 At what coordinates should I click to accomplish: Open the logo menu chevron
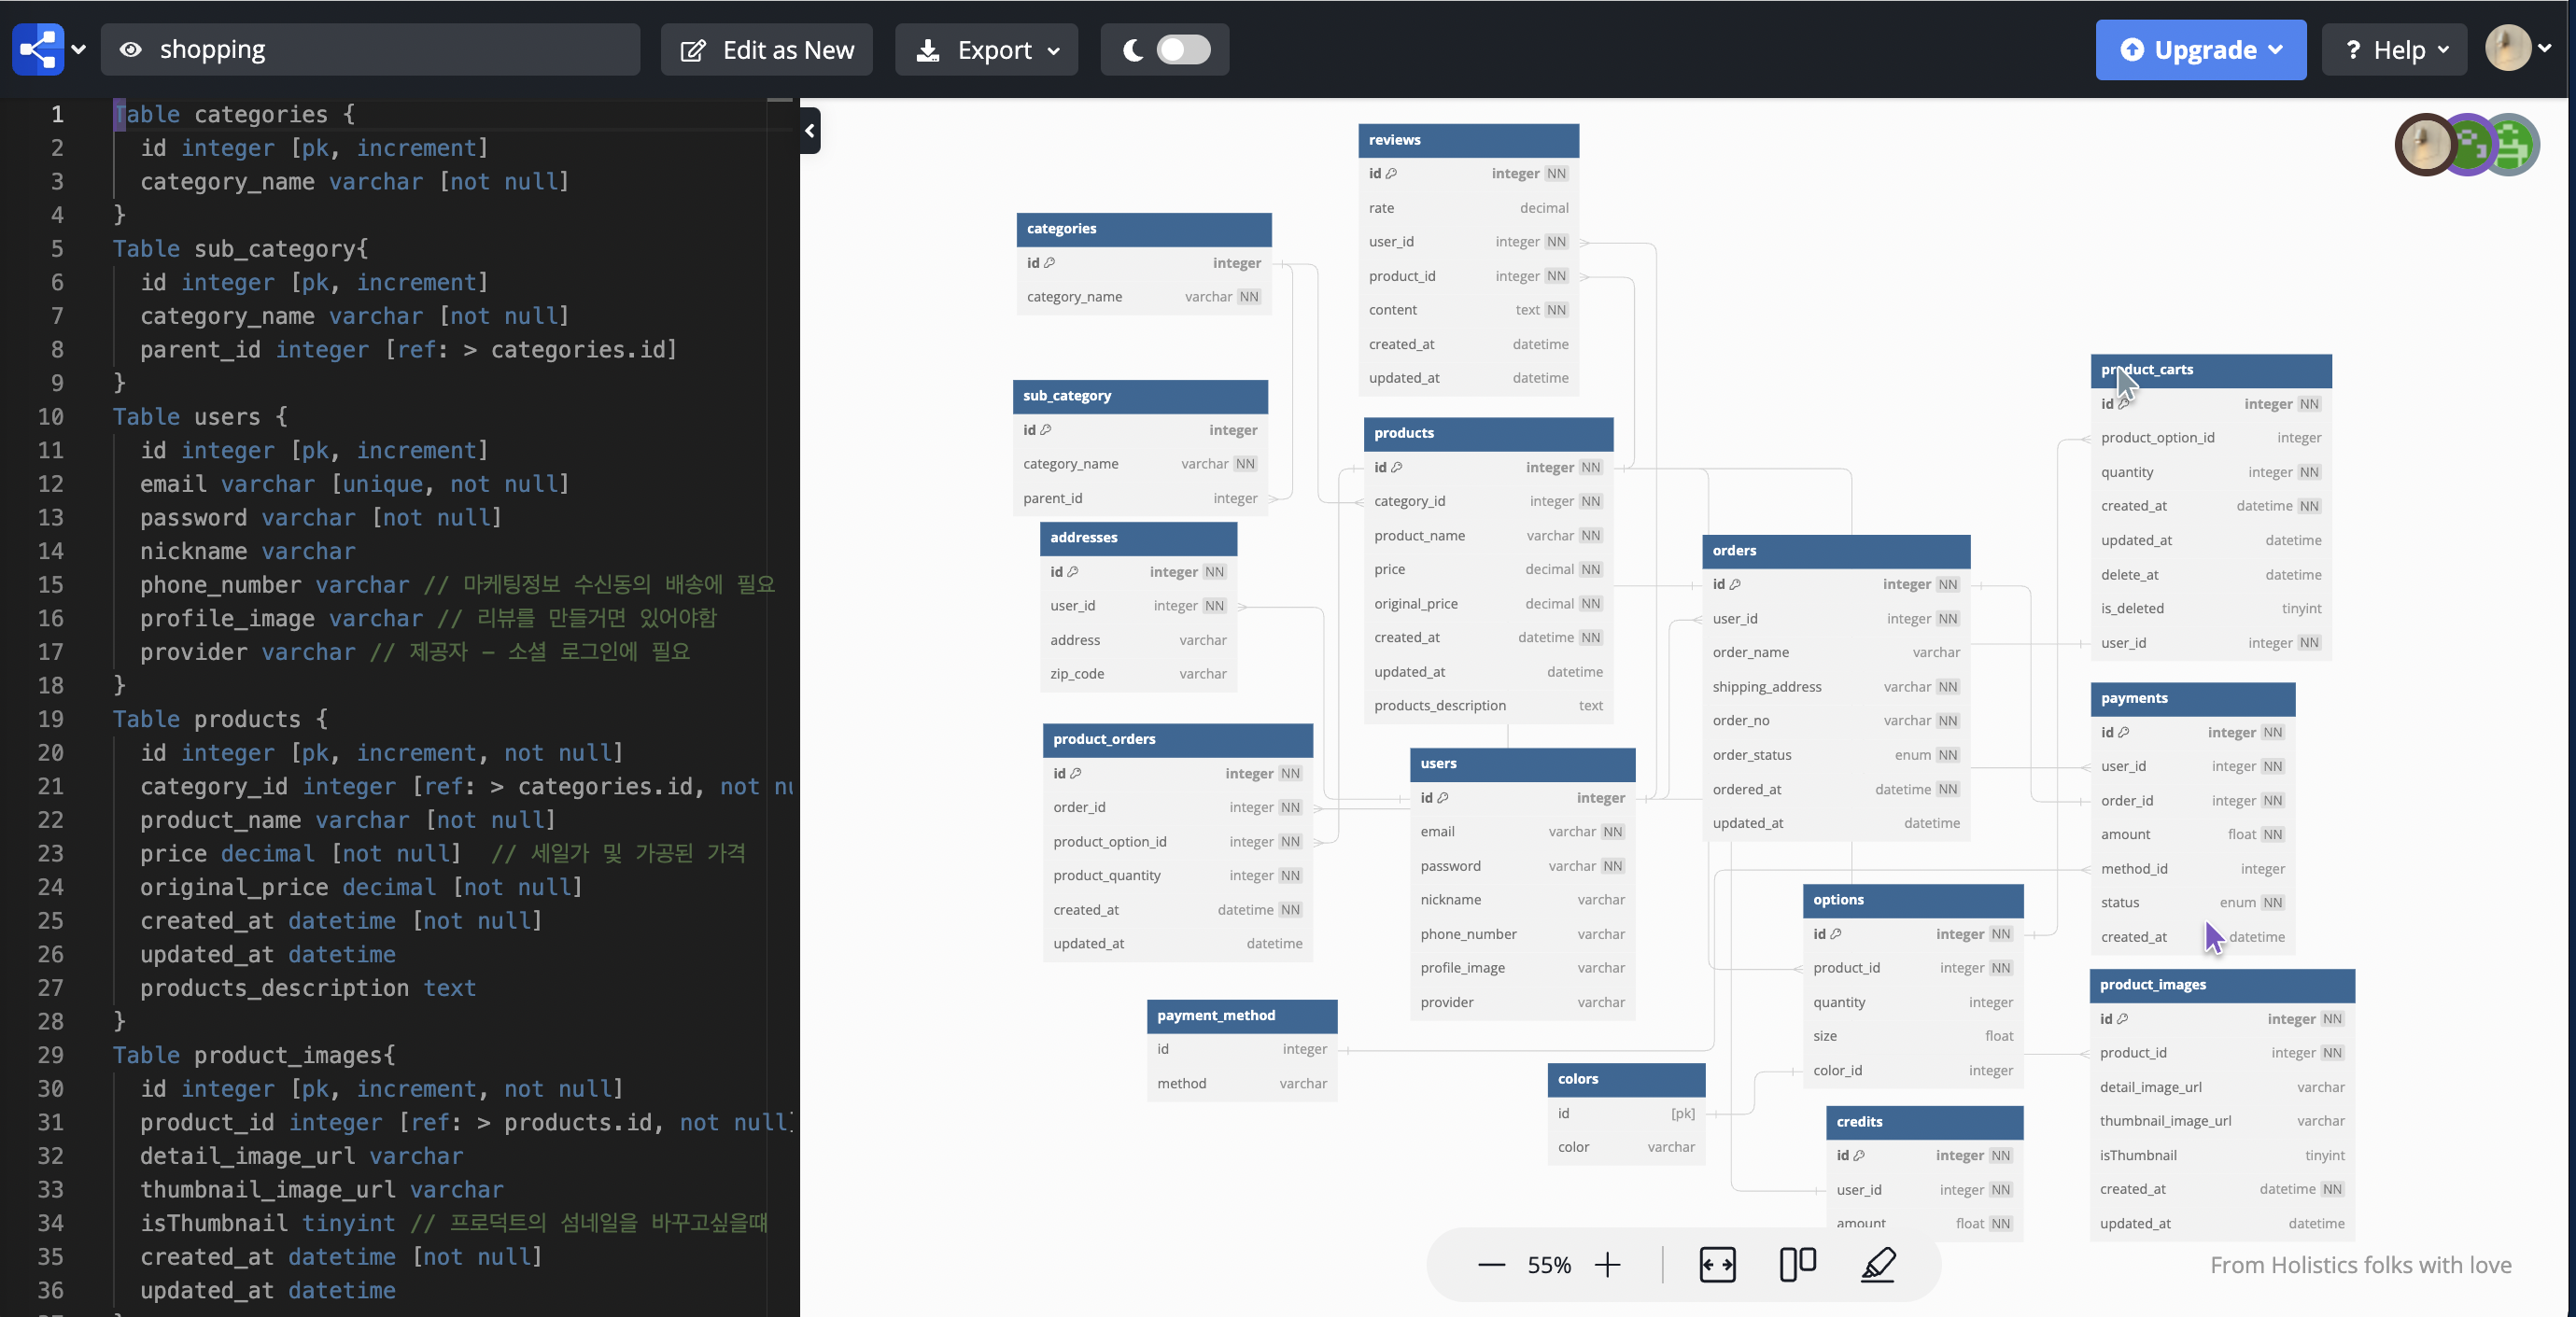click(79, 49)
